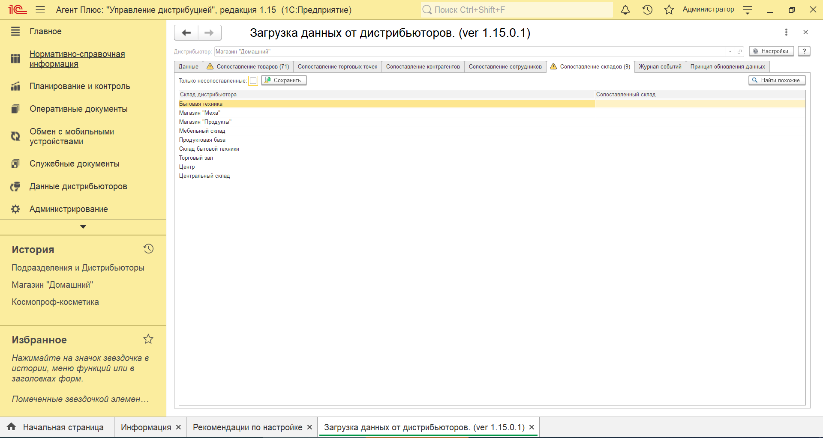This screenshot has height=438, width=823.
Task: Toggle the Только несопоставленные checkbox
Action: (253, 80)
